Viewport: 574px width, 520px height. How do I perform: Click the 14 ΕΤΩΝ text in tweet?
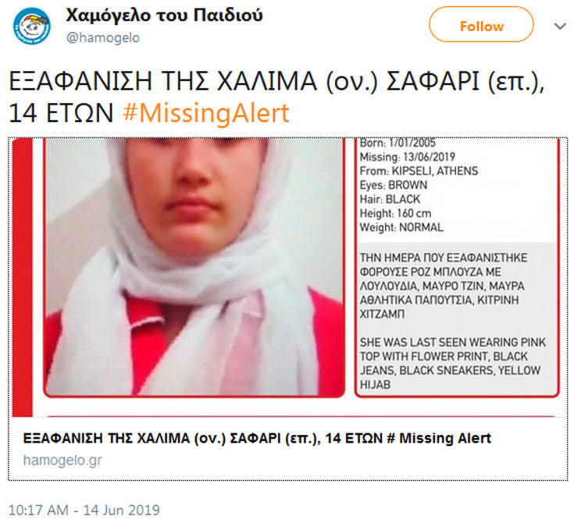61,112
